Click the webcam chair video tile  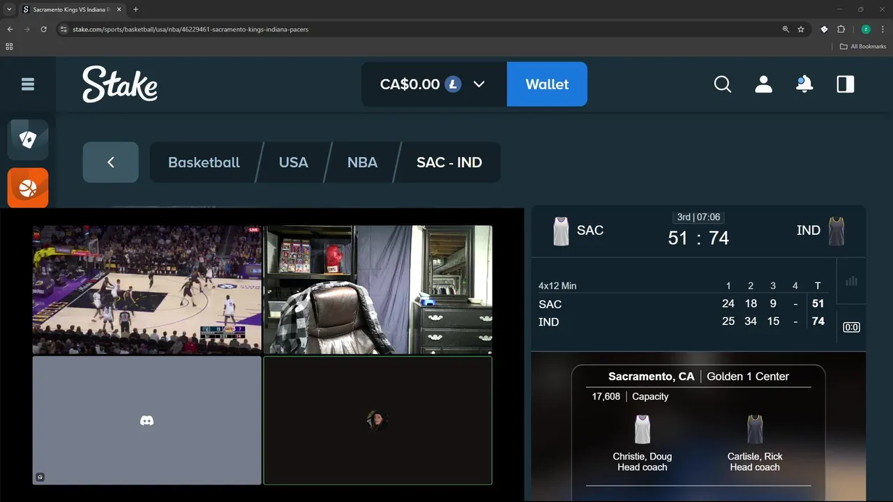coord(377,289)
